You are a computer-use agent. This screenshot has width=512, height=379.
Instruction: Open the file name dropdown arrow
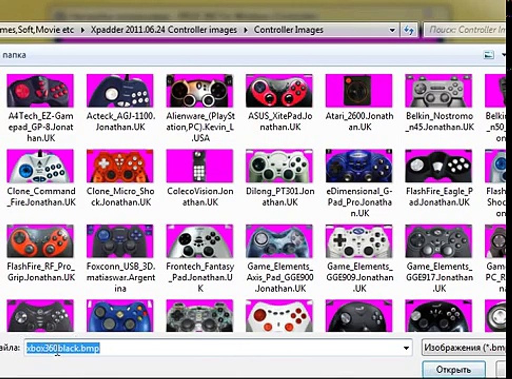pos(406,348)
